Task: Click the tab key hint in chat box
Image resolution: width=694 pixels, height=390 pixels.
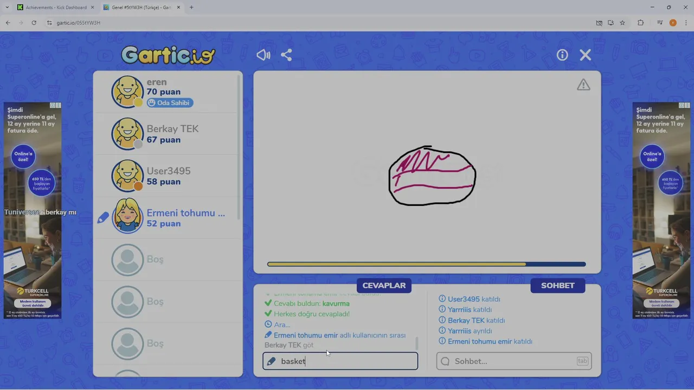Action: (582, 361)
